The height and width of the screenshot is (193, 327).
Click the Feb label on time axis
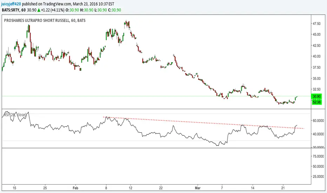[75, 188]
